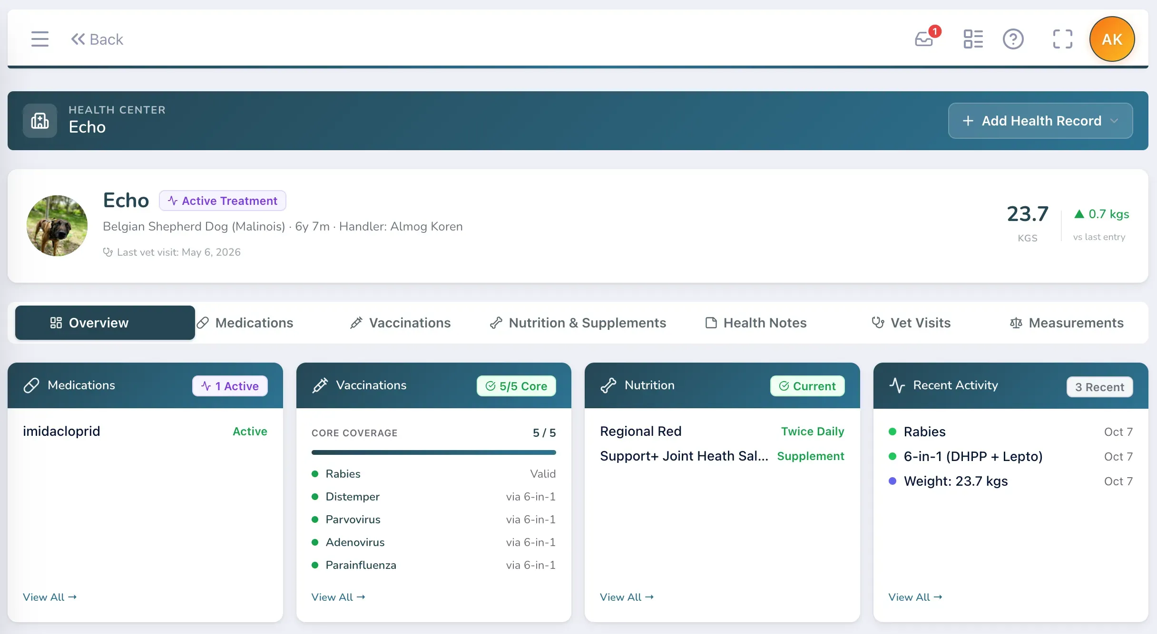
Task: Open the help question mark icon
Action: click(1013, 39)
